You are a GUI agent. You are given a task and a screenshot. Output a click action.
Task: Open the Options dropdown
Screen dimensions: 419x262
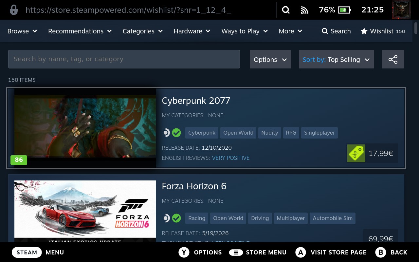[270, 59]
